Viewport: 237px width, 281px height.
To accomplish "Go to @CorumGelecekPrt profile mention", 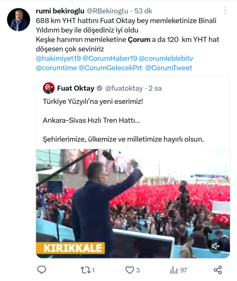I will (x=110, y=68).
